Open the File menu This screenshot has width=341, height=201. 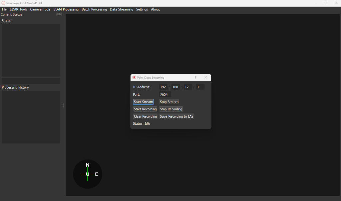click(4, 9)
